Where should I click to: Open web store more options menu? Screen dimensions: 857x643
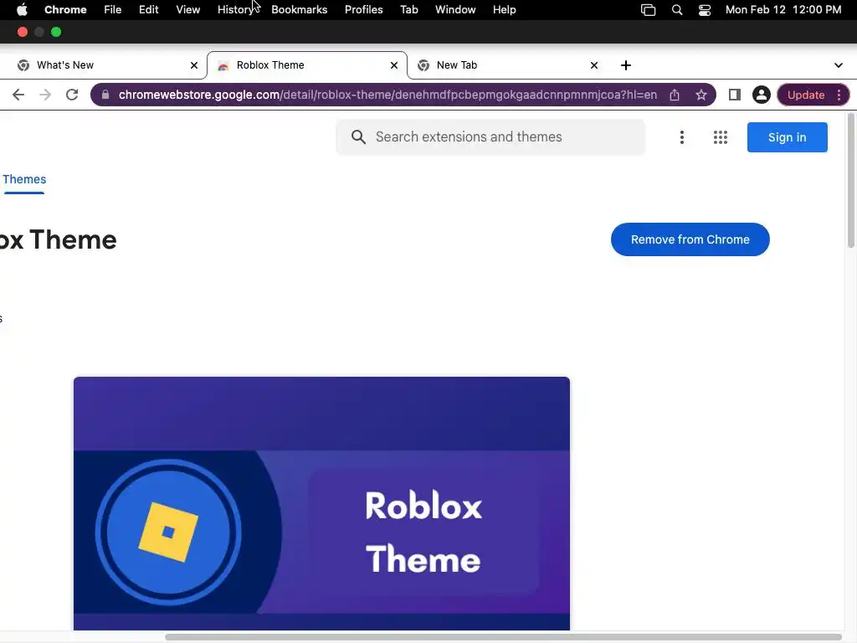click(681, 137)
